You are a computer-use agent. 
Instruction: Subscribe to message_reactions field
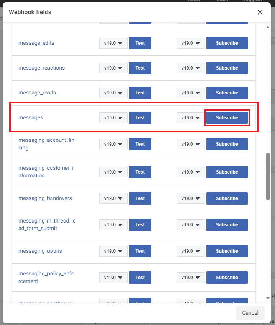(227, 68)
